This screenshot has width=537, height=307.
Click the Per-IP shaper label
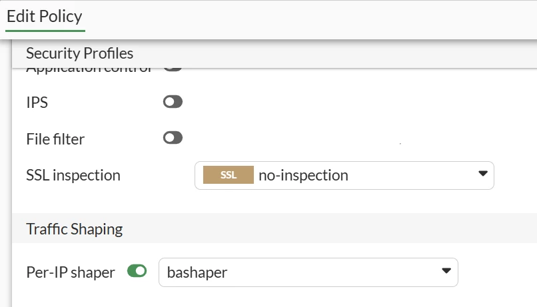pyautogui.click(x=71, y=272)
